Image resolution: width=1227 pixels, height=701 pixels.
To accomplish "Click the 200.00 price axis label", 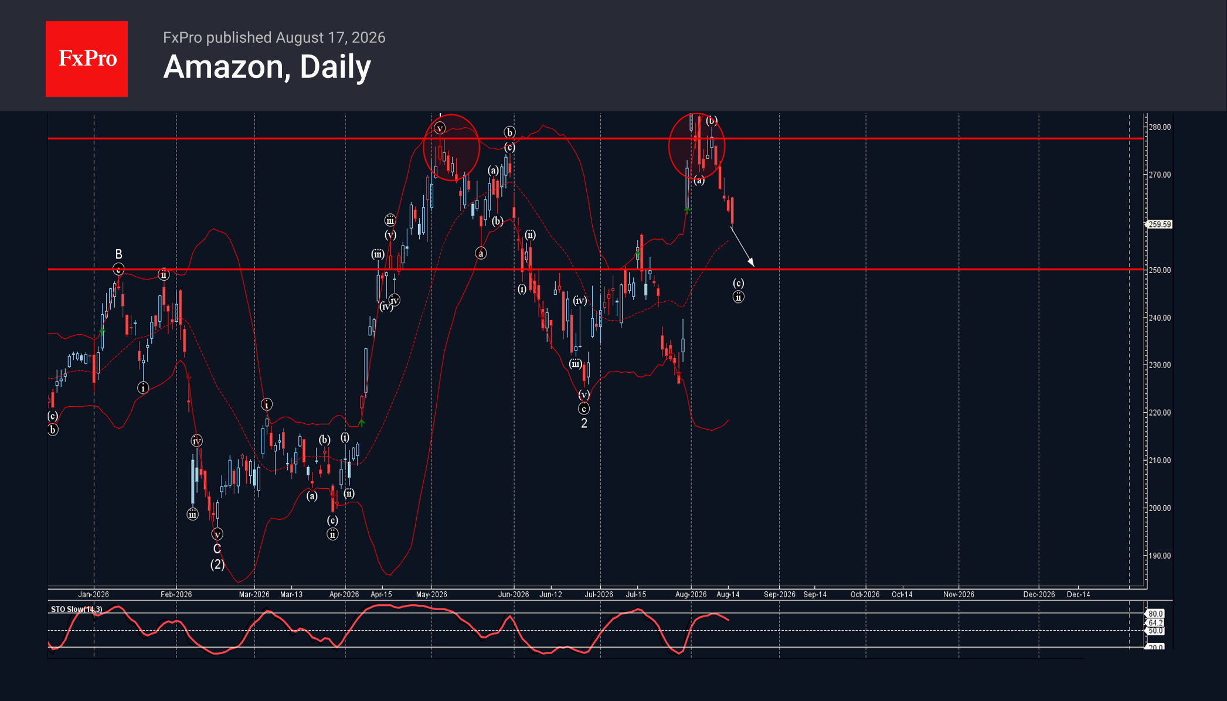I will pos(1160,508).
